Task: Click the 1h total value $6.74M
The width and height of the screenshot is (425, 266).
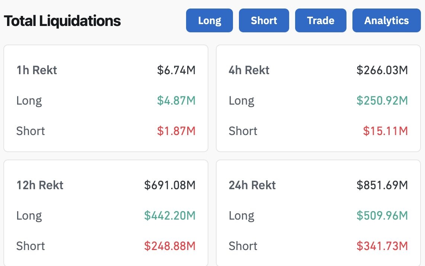Action: pos(176,70)
